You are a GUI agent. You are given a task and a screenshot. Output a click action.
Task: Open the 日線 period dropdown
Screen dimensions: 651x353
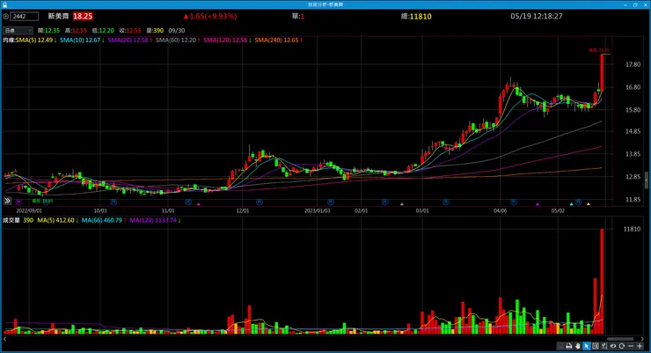point(18,30)
